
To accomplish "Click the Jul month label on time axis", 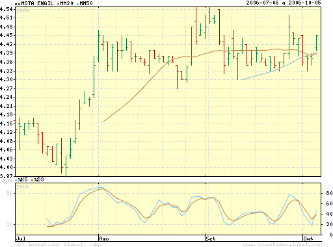I will (x=21, y=239).
